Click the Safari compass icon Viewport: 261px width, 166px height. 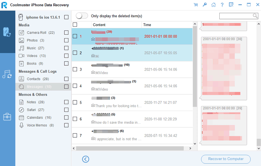[21, 110]
